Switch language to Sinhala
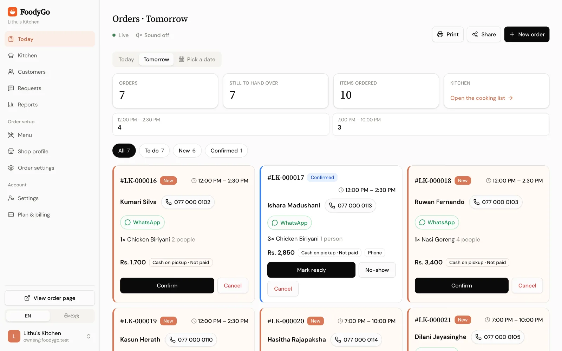Image resolution: width=562 pixels, height=351 pixels. pos(72,316)
